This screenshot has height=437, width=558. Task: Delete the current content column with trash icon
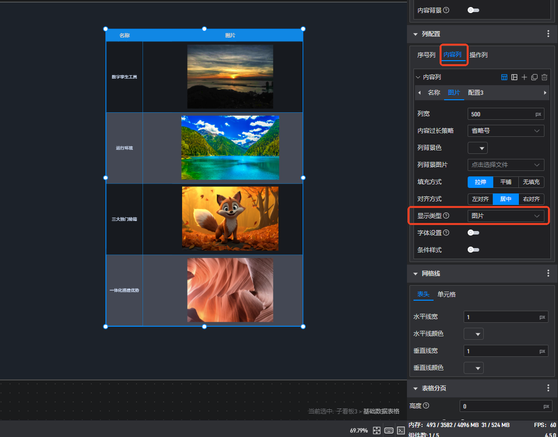[544, 77]
